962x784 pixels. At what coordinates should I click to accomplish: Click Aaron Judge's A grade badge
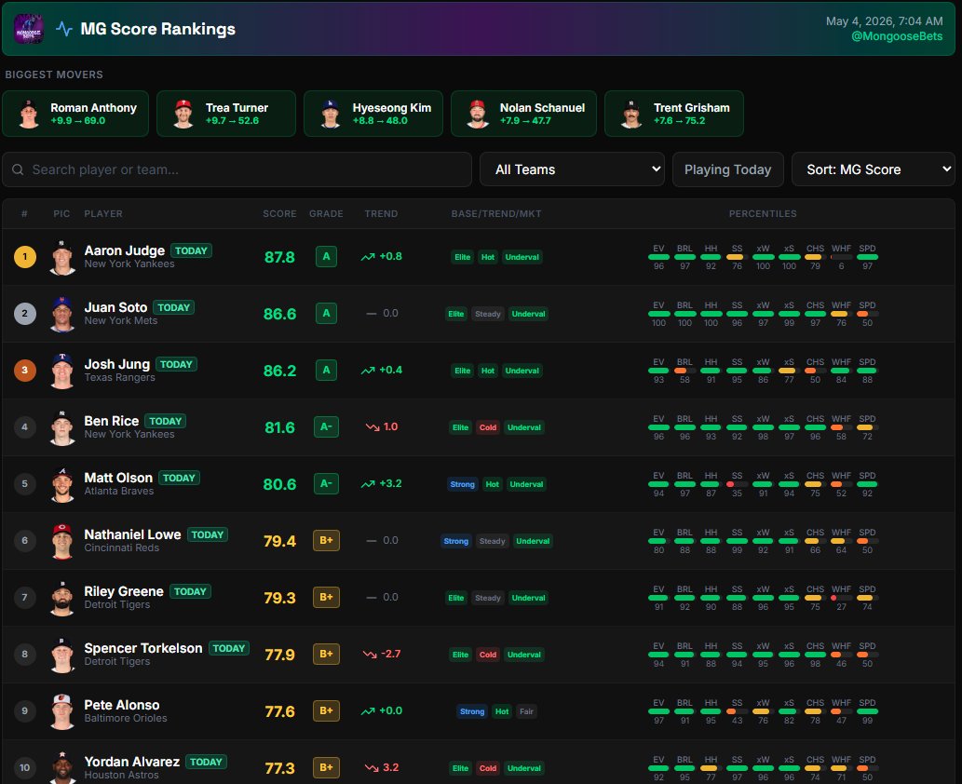(x=326, y=256)
